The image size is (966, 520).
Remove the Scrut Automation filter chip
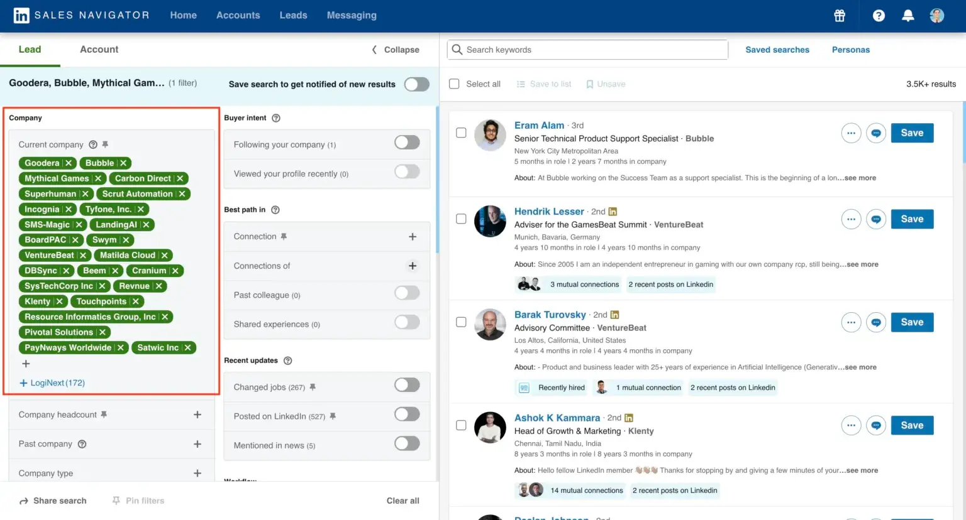(x=182, y=194)
